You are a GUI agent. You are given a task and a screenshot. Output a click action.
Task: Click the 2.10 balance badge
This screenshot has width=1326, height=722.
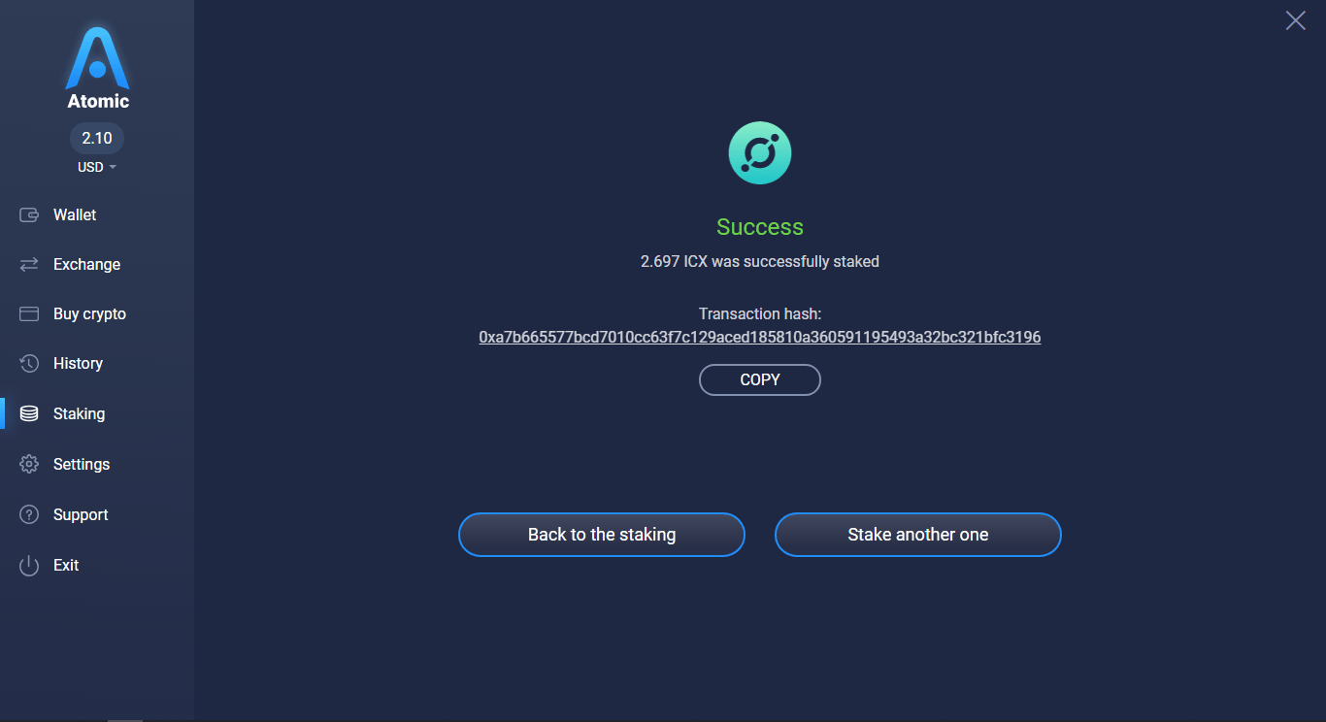tap(97, 138)
